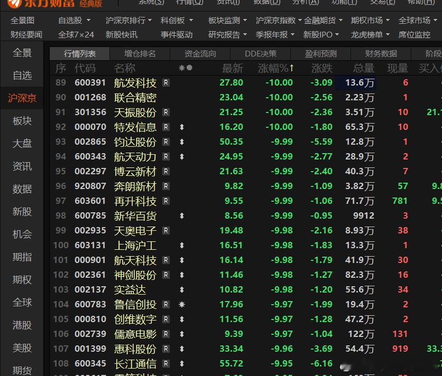Open the 期权市场 dropdown
This screenshot has width=442, height=376.
370,20
